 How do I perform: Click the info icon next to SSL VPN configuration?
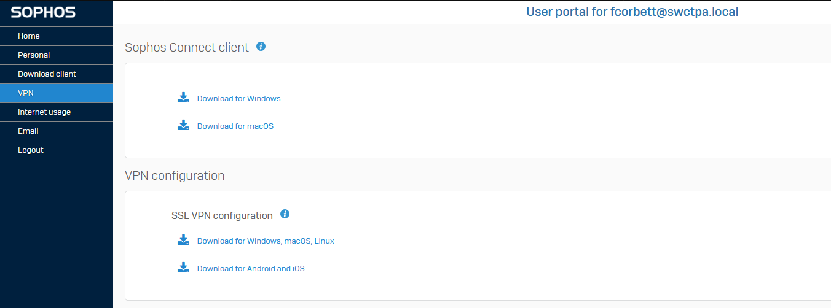tap(285, 214)
